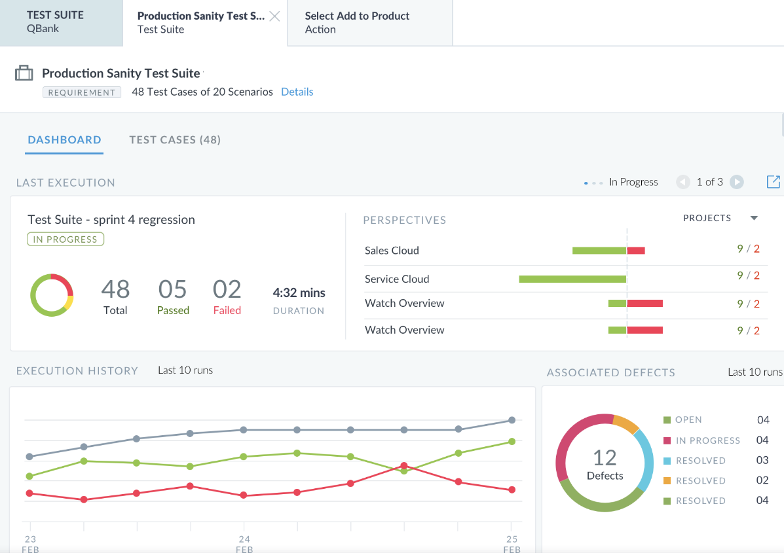Close the Production Sanity Test Suite tab
This screenshot has width=784, height=553.
[274, 16]
